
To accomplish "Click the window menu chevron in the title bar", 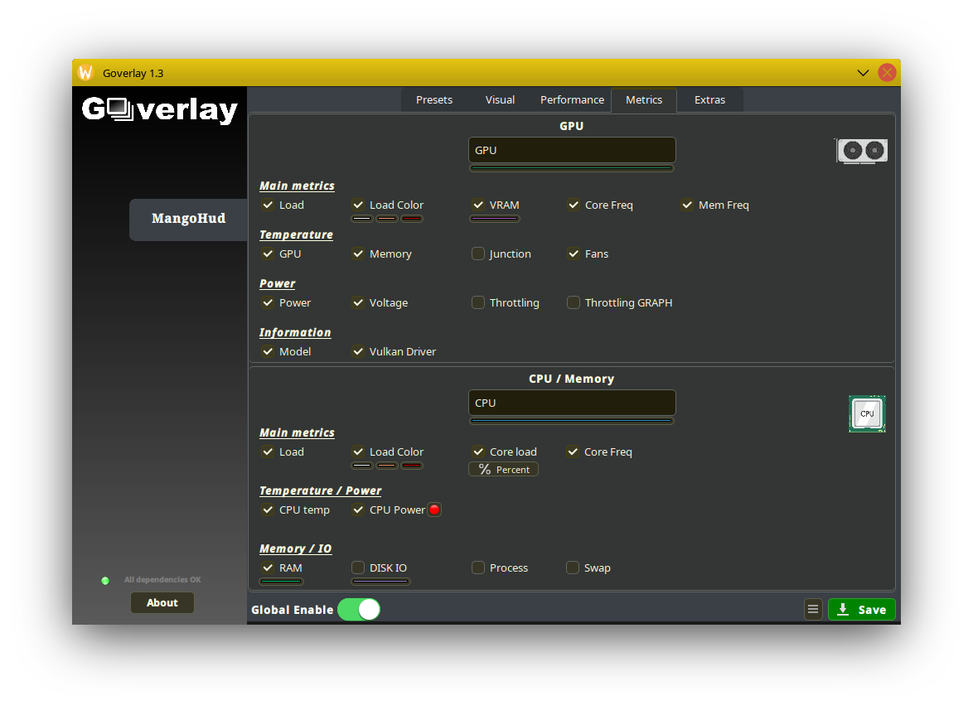I will coord(863,73).
